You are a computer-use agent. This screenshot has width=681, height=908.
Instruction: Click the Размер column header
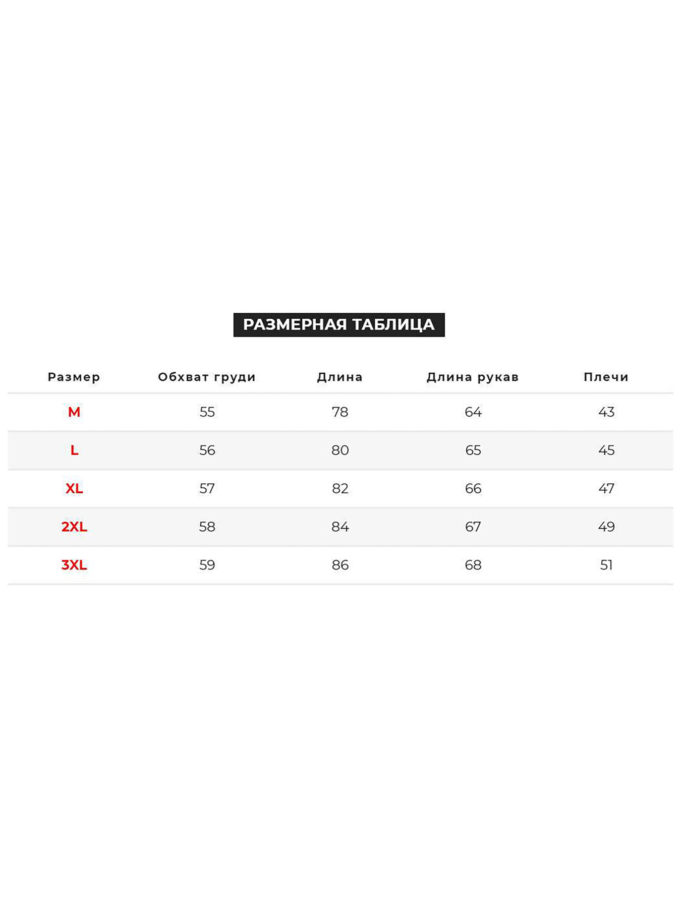(x=74, y=377)
